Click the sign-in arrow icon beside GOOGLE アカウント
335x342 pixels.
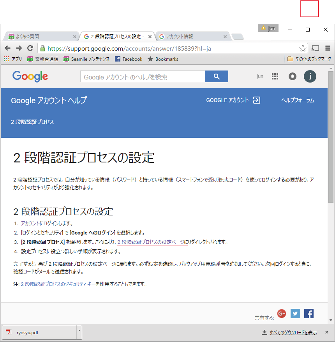pos(256,100)
